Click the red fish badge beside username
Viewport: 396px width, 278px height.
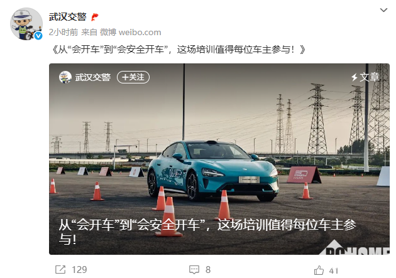coord(94,17)
